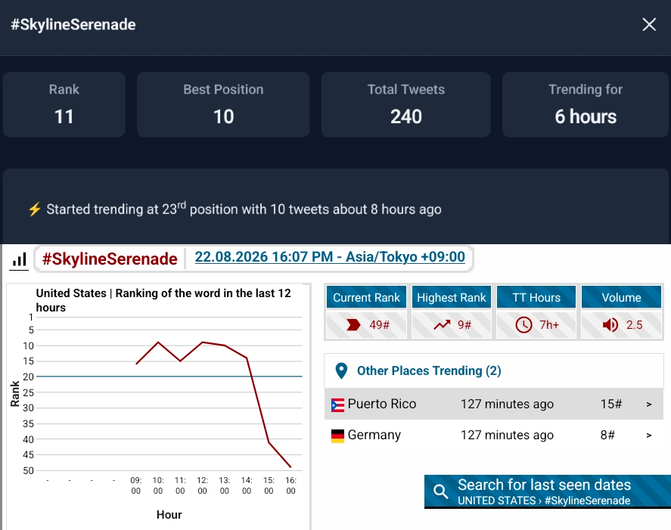Image resolution: width=671 pixels, height=530 pixels.
Task: Click the Highest Rank header tile
Action: [452, 297]
